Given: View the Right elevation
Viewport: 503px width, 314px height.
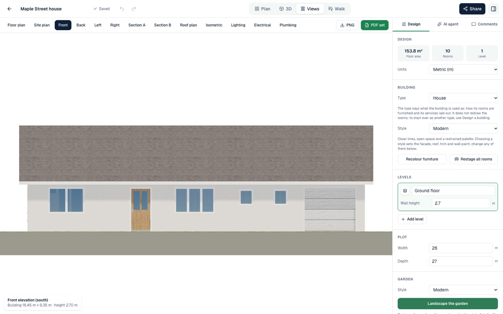Looking at the screenshot, I should [115, 25].
